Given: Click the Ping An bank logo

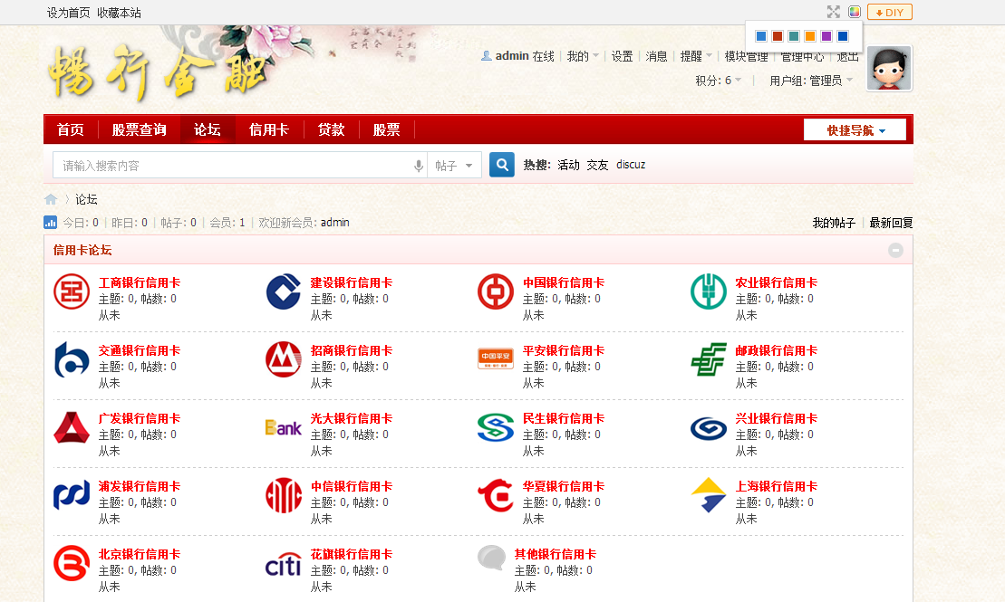Looking at the screenshot, I should pyautogui.click(x=496, y=358).
